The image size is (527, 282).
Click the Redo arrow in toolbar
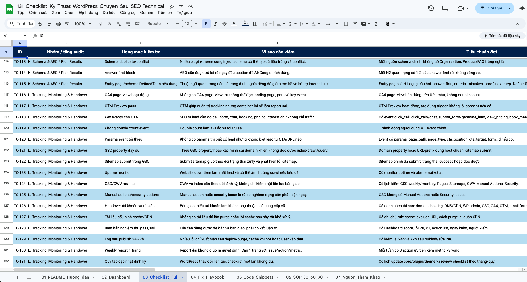tap(49, 24)
